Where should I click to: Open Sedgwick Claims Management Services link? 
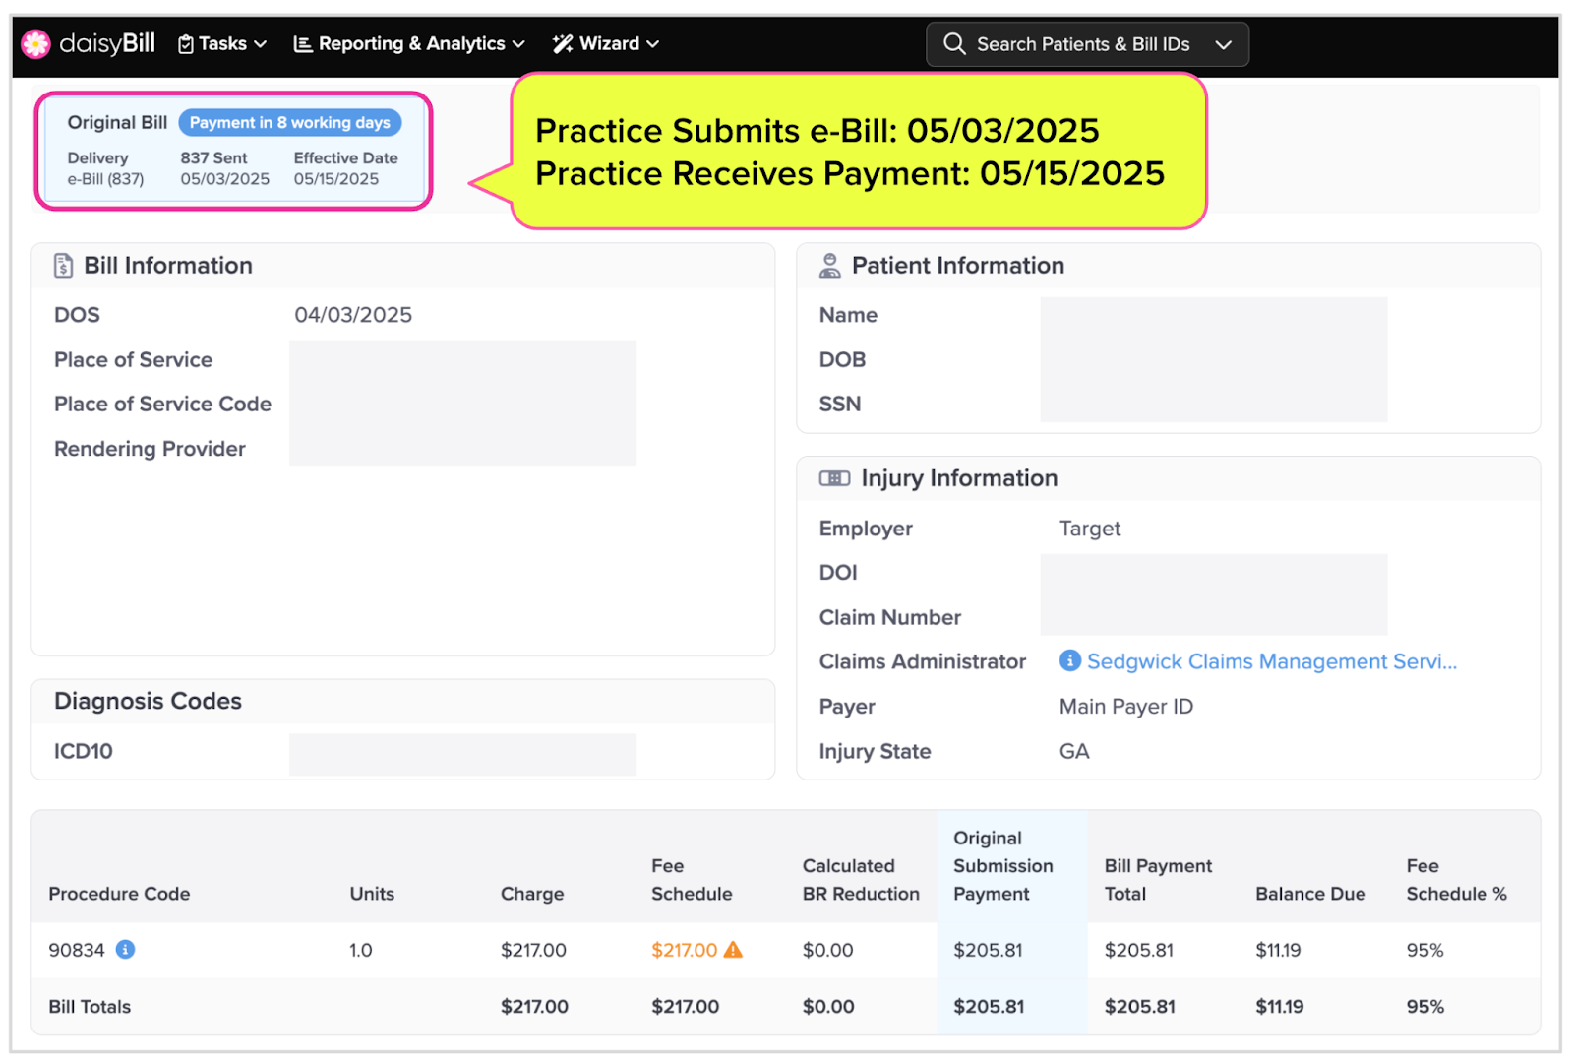[x=1271, y=661]
